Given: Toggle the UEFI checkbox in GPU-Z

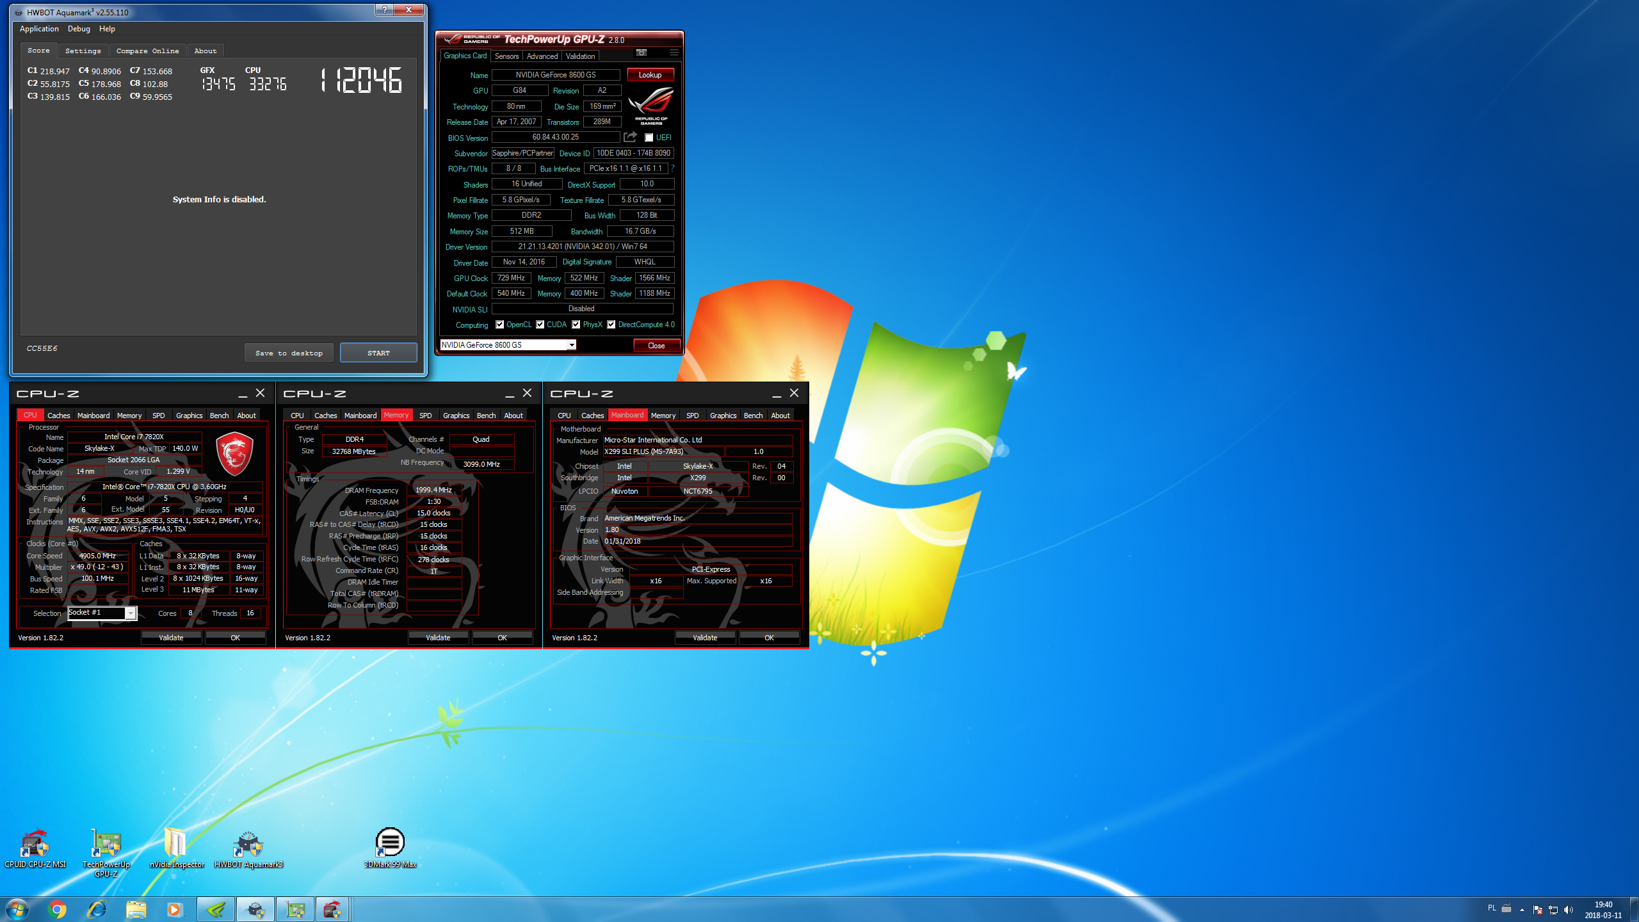Looking at the screenshot, I should pyautogui.click(x=649, y=138).
